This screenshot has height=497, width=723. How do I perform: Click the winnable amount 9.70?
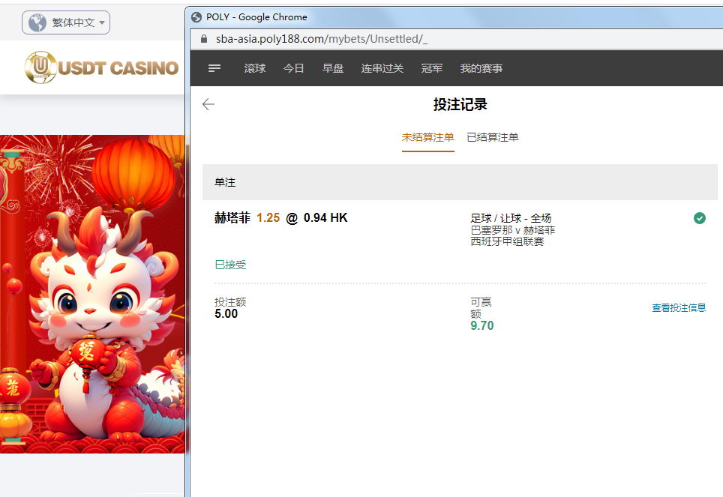(x=481, y=326)
